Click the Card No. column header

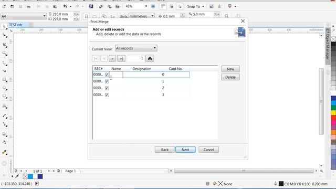(x=175, y=69)
